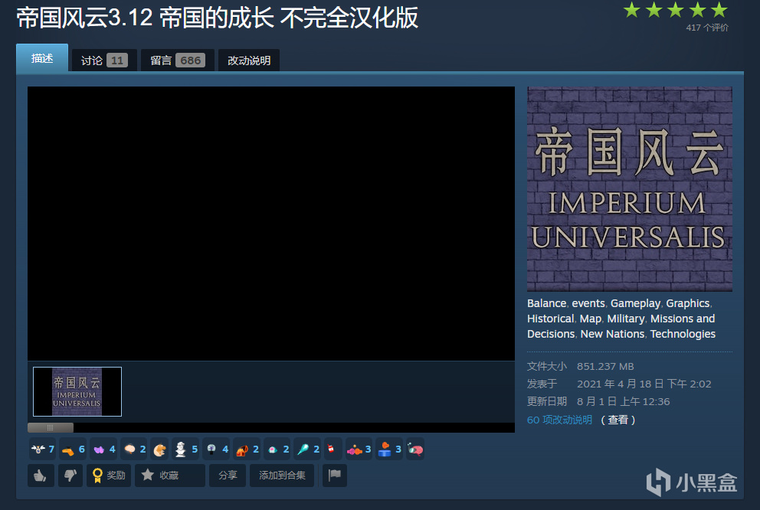
Task: Open the 描述 (description) tab
Action: (42, 58)
